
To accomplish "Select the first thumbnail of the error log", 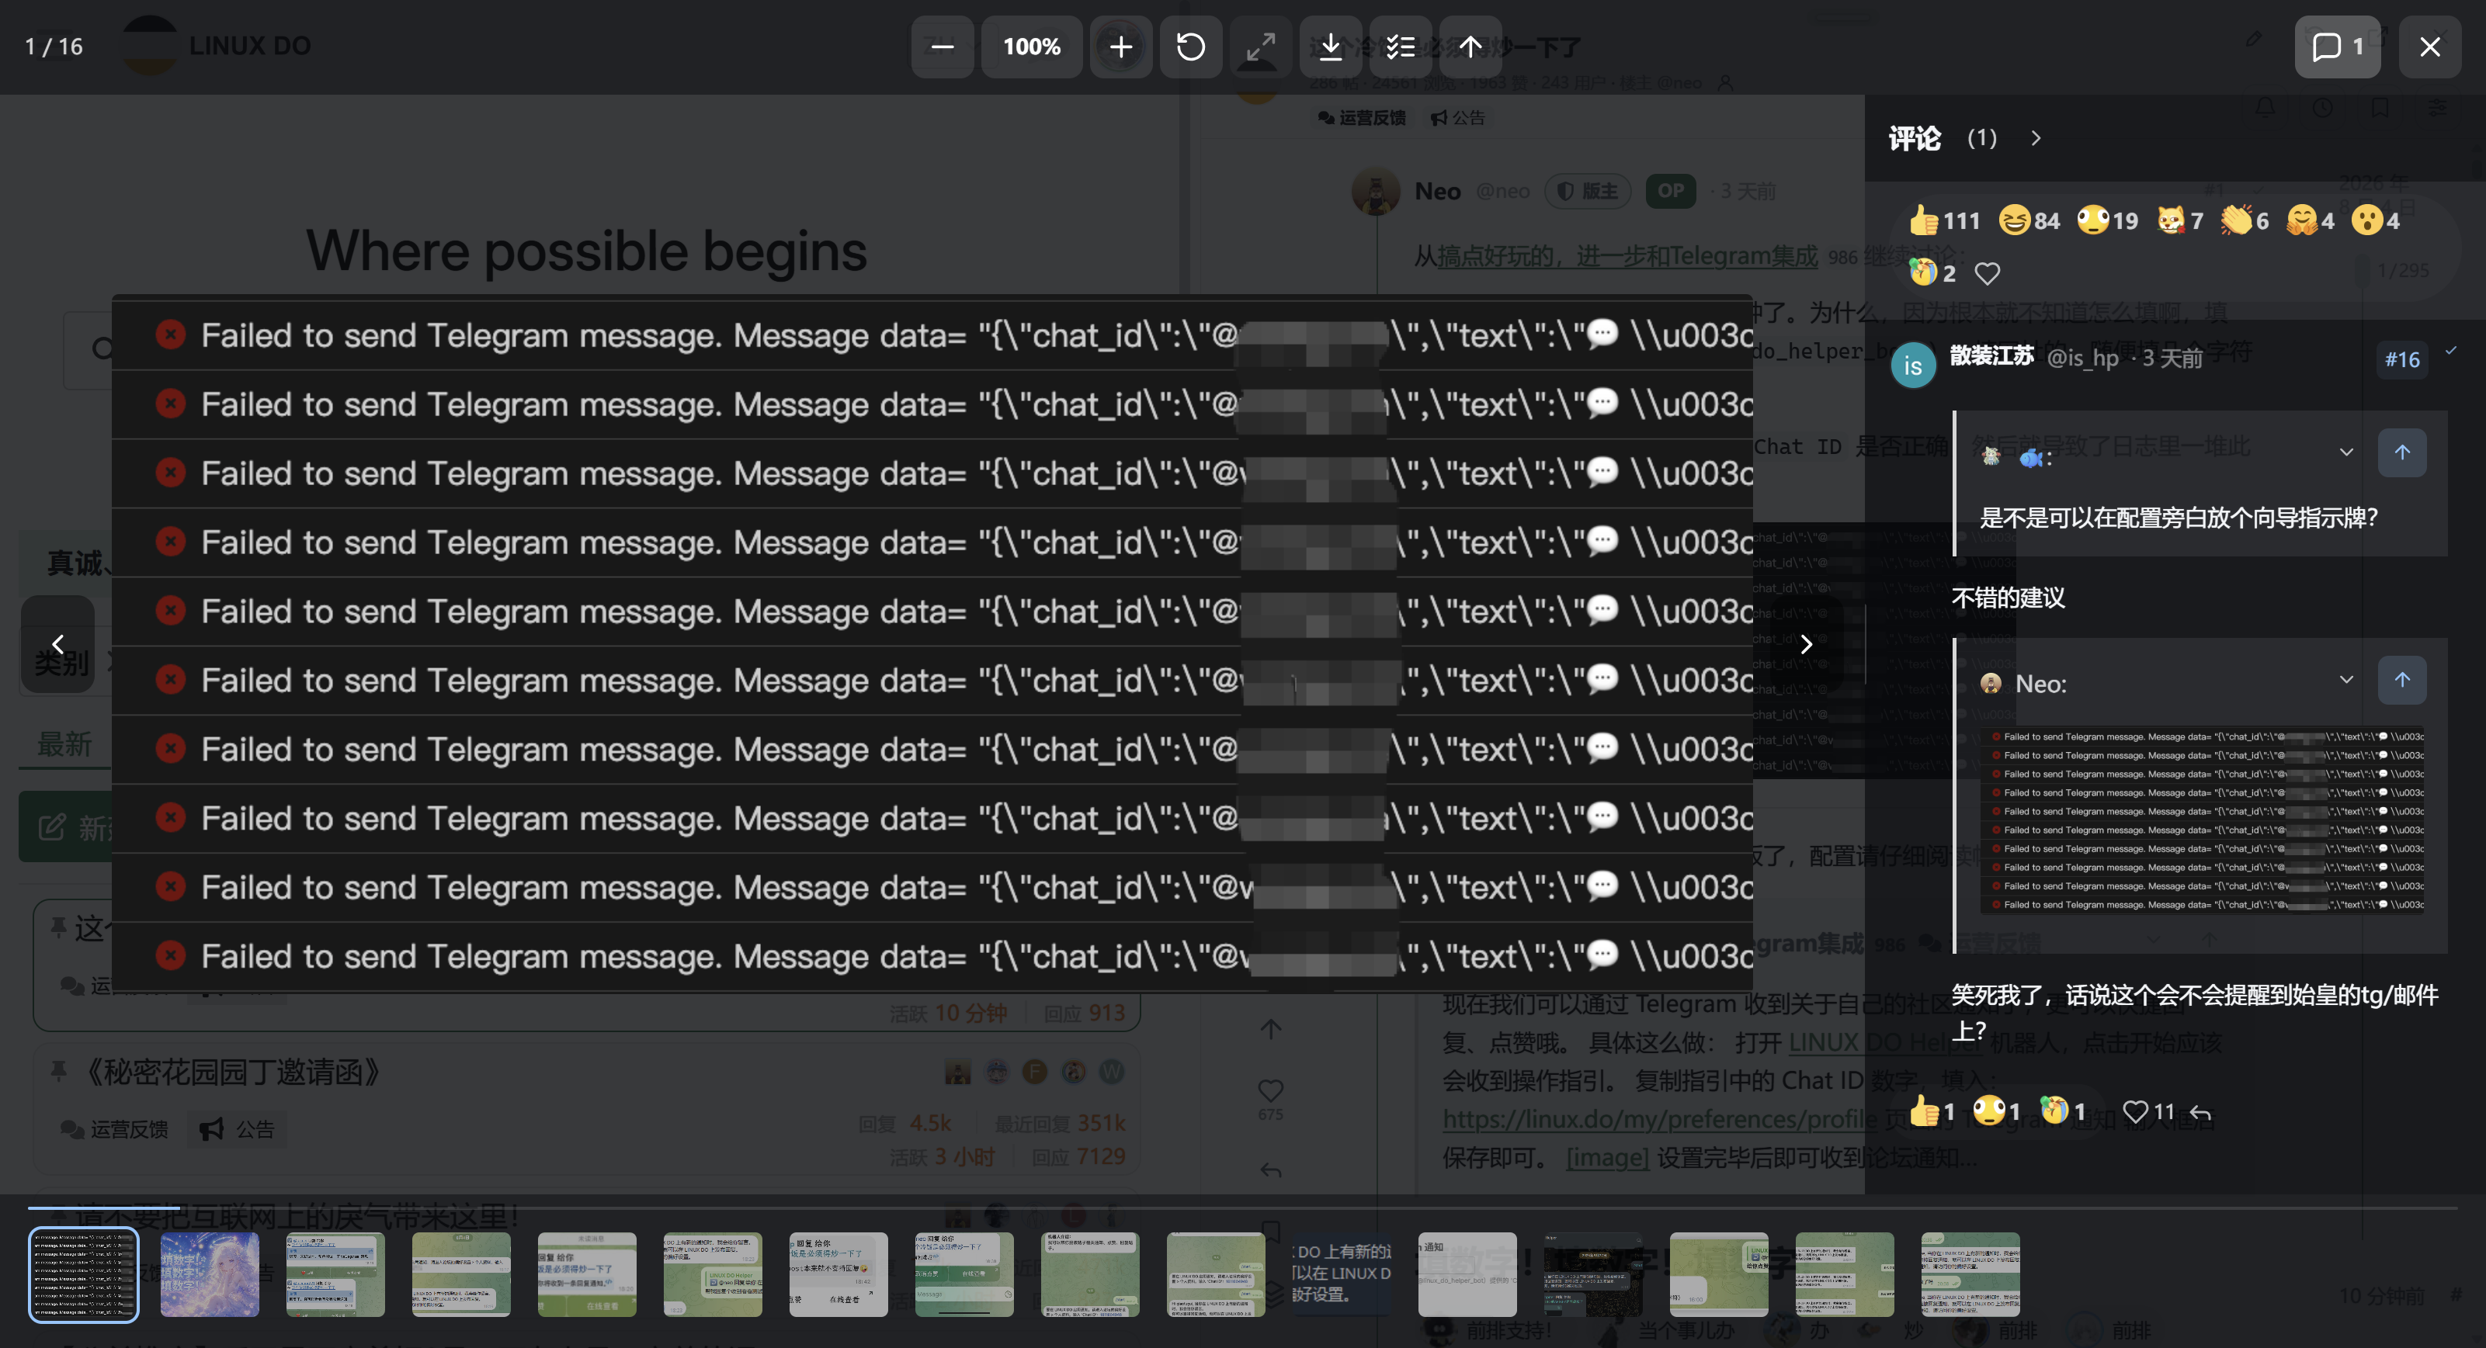I will coord(83,1273).
